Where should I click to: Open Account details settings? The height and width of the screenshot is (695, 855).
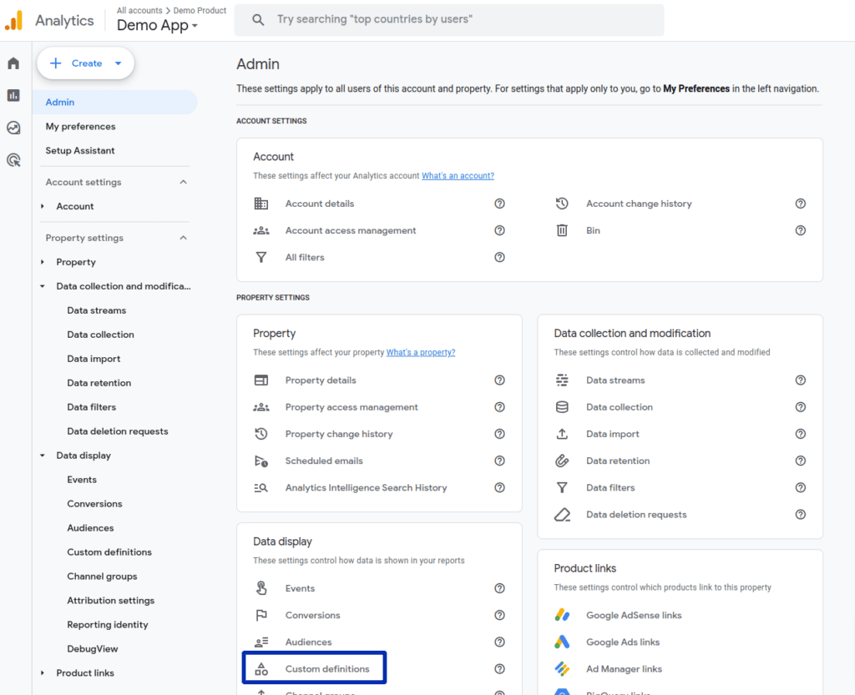click(x=320, y=204)
